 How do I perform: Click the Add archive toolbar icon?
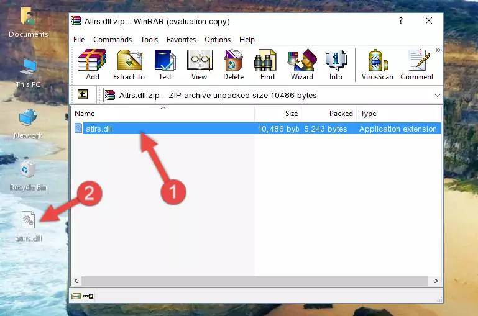tap(92, 65)
